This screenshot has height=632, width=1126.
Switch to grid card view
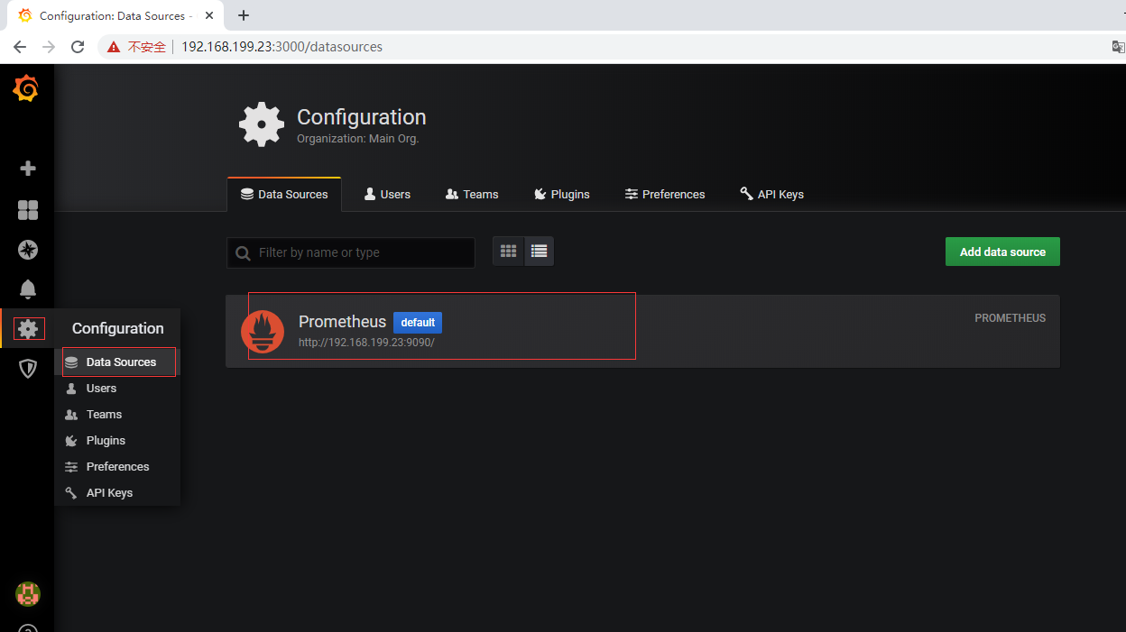click(x=509, y=252)
